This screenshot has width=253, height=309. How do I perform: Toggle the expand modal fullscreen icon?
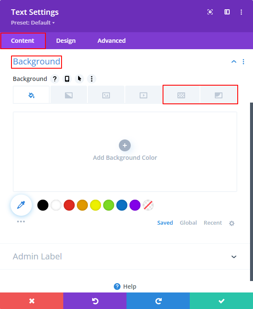tap(210, 12)
